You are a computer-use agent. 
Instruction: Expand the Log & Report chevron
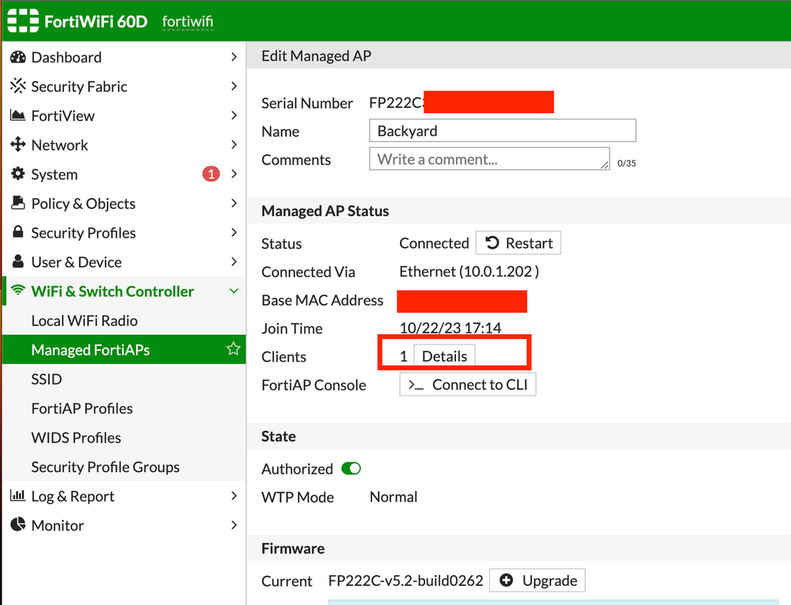[x=234, y=496]
